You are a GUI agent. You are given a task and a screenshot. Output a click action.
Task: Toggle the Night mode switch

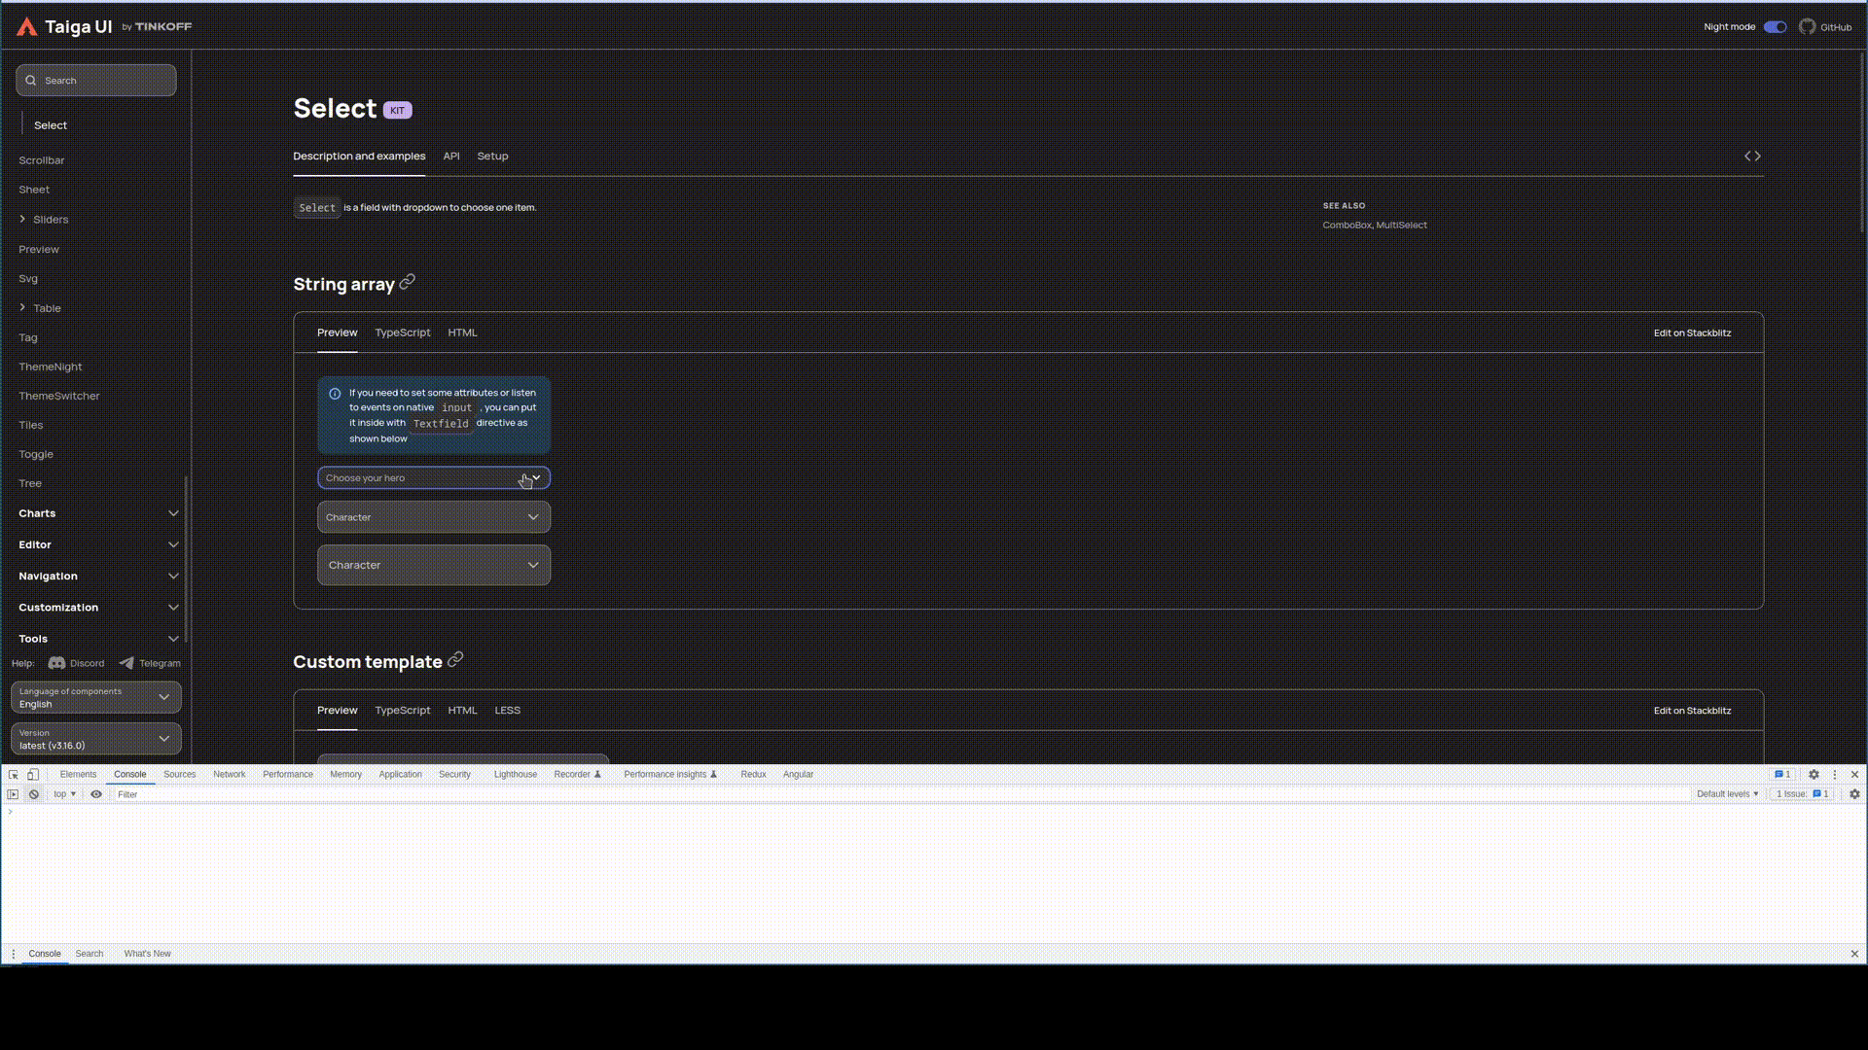[1775, 27]
